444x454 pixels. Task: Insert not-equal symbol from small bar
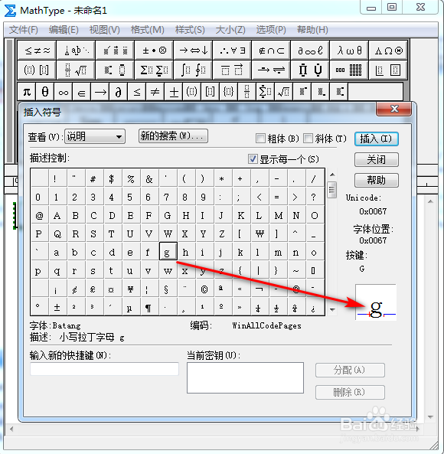[155, 92]
